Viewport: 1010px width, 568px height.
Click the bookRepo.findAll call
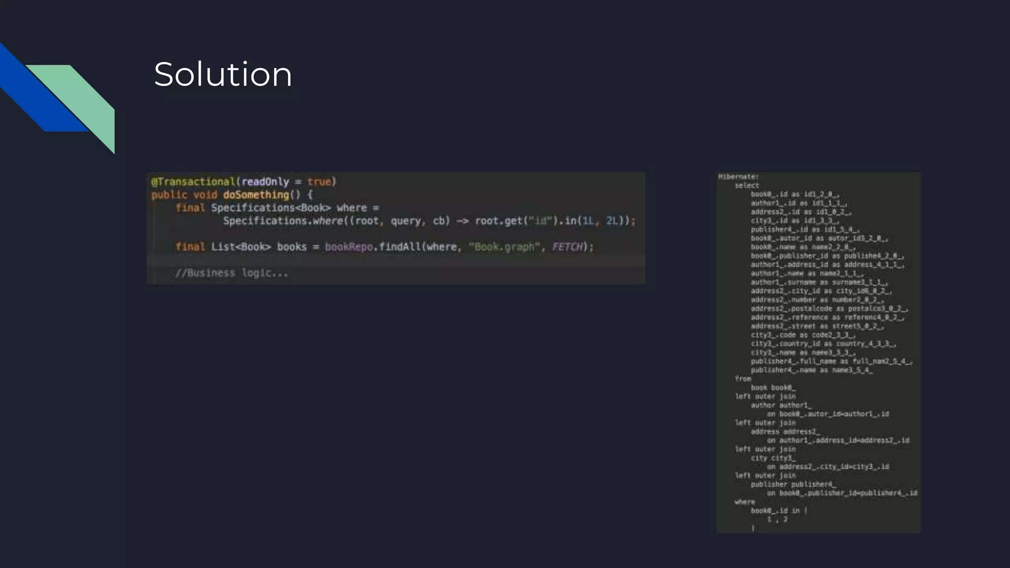372,247
